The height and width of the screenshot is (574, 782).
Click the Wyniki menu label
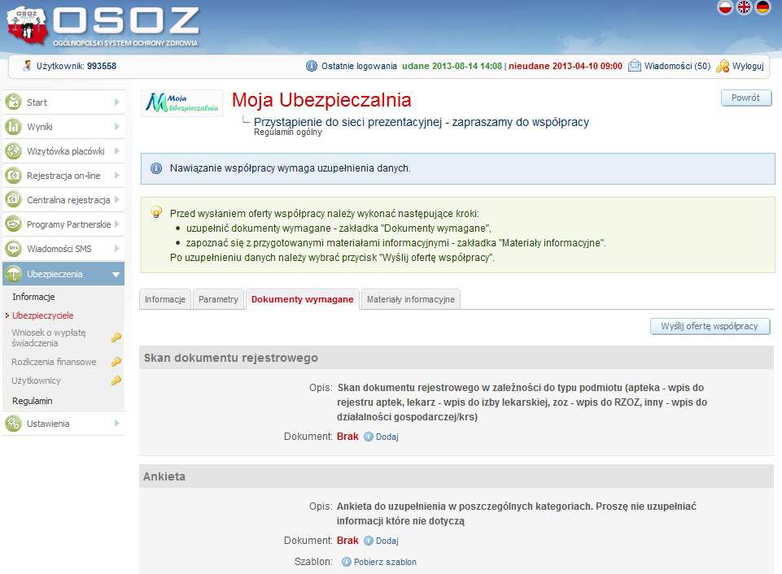tap(39, 127)
